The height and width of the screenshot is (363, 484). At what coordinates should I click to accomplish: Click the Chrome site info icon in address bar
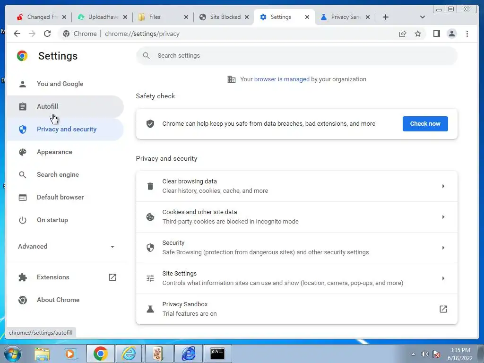[x=66, y=34]
